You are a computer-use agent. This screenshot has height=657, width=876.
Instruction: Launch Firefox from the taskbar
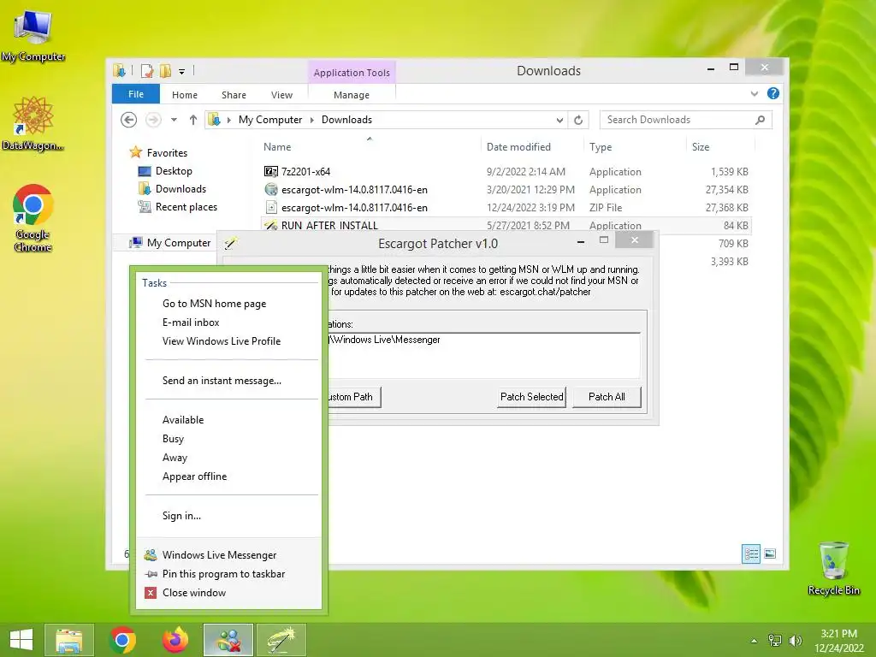[175, 640]
